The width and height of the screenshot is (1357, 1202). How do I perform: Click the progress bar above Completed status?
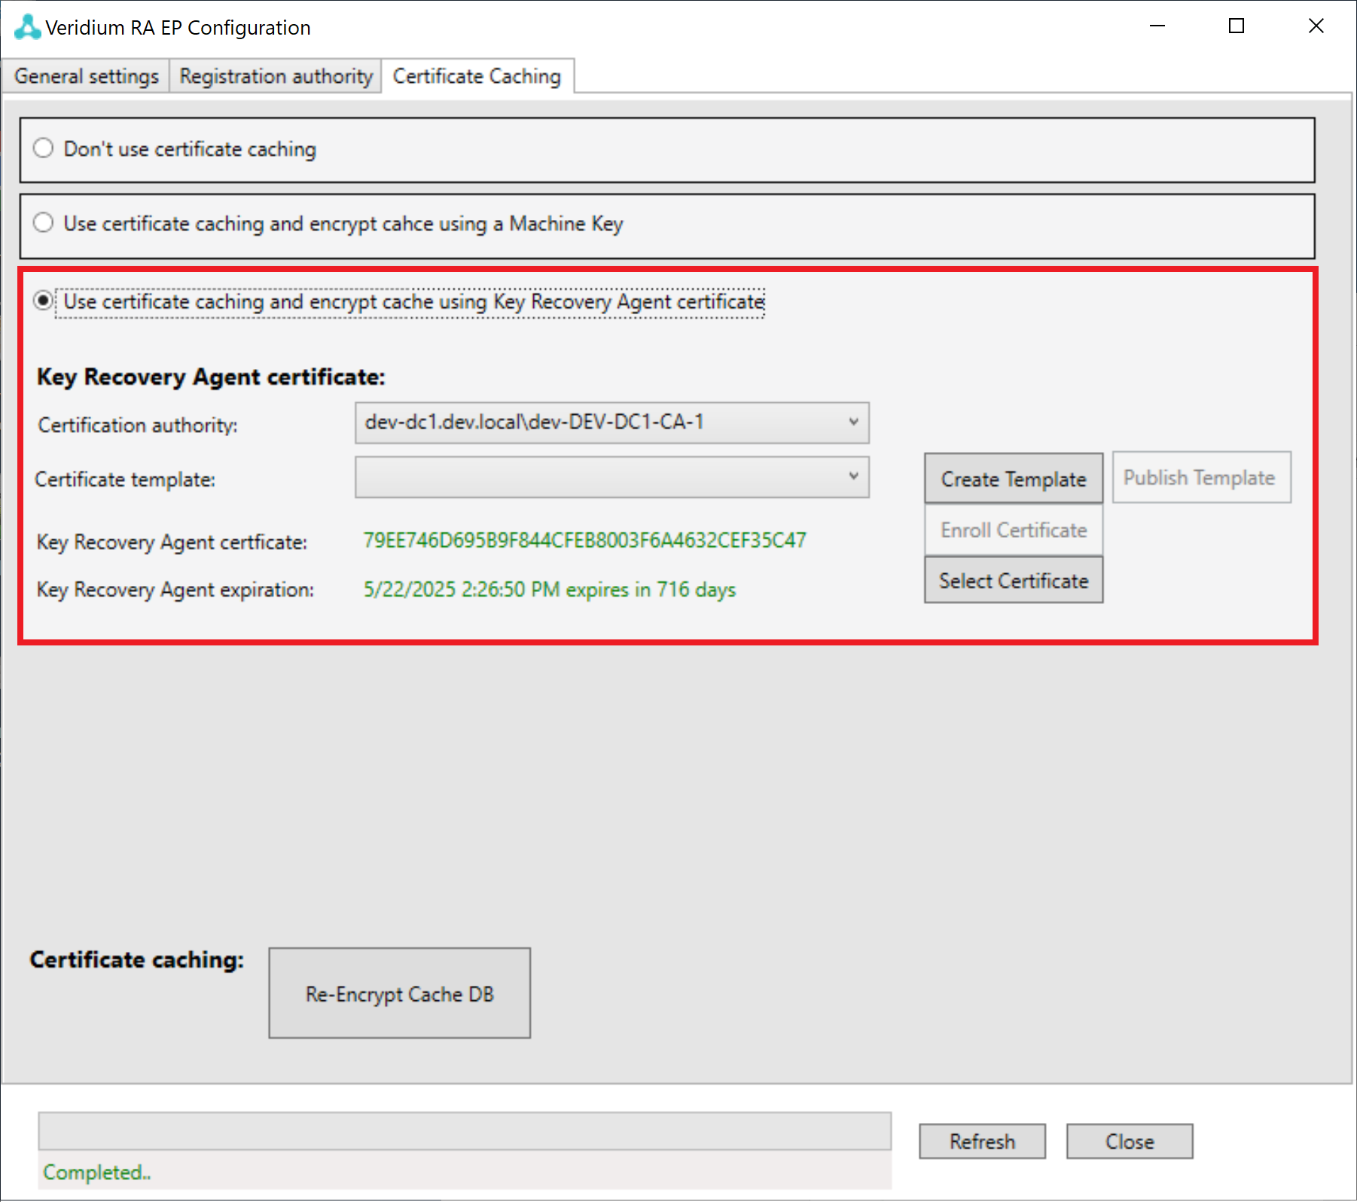(465, 1130)
